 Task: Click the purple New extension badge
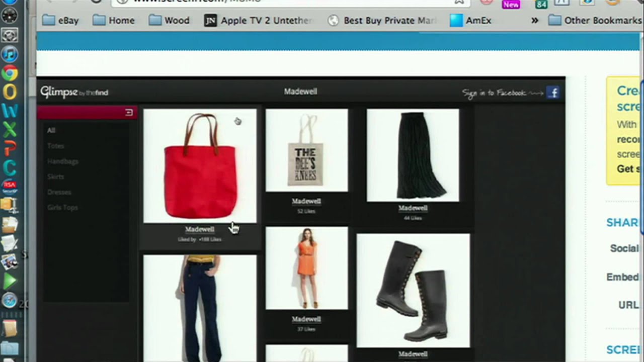511,4
